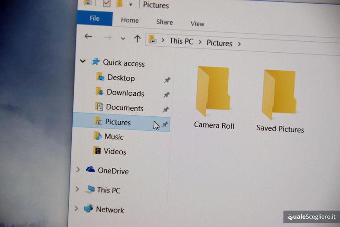Collapse the Quick access section

click(82, 61)
